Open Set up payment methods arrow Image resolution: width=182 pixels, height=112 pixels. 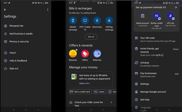tap(176, 7)
